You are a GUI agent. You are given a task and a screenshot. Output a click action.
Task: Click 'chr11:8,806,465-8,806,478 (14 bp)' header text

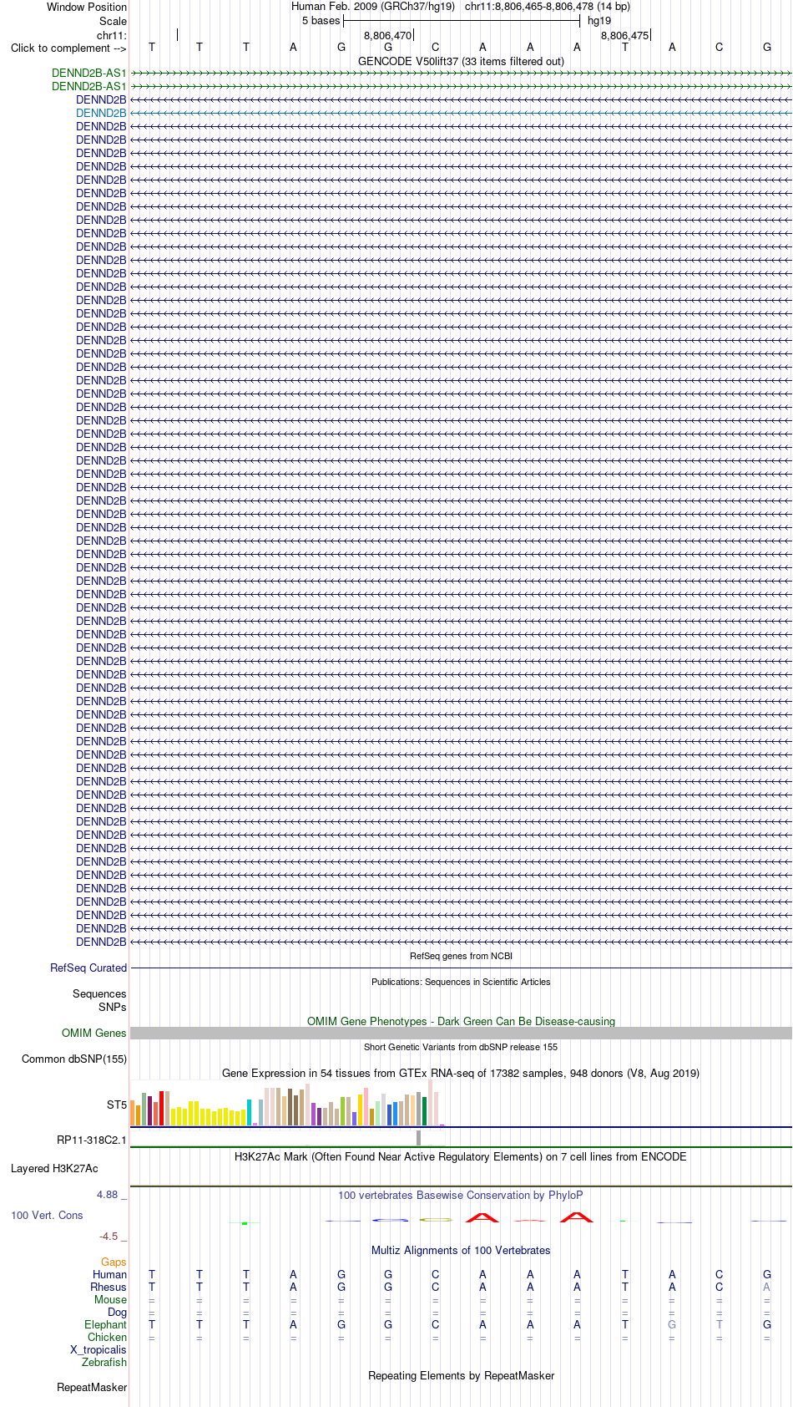tap(548, 7)
